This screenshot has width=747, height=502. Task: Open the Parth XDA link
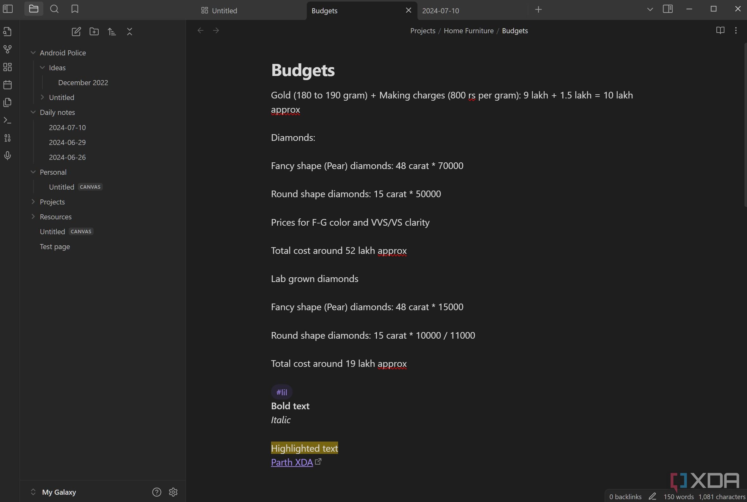click(x=292, y=462)
